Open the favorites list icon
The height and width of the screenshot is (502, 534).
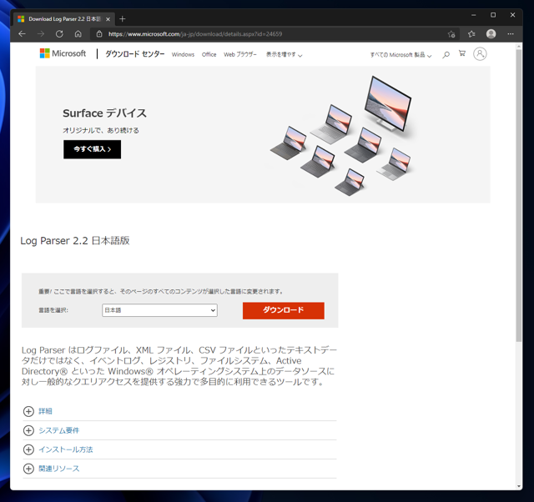point(471,34)
